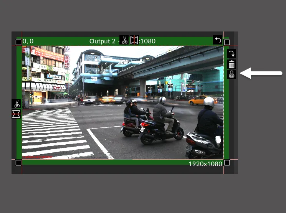
Task: Click the vertical flip icon on left edge
Action: (17, 114)
